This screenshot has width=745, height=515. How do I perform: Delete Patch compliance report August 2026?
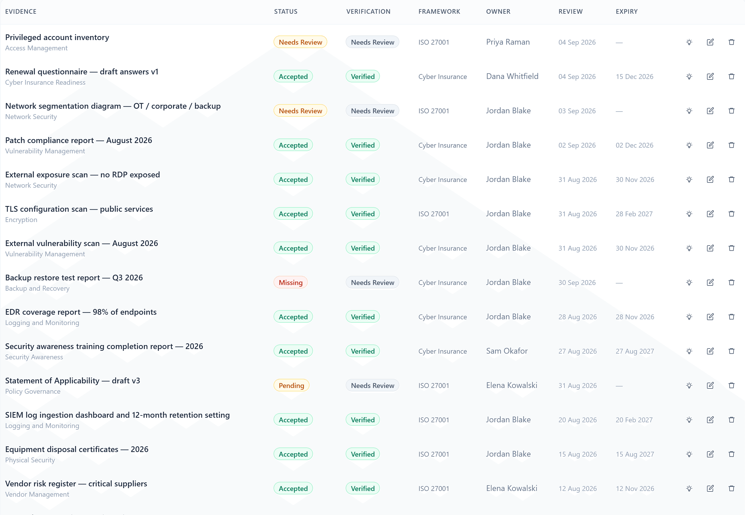(x=732, y=145)
